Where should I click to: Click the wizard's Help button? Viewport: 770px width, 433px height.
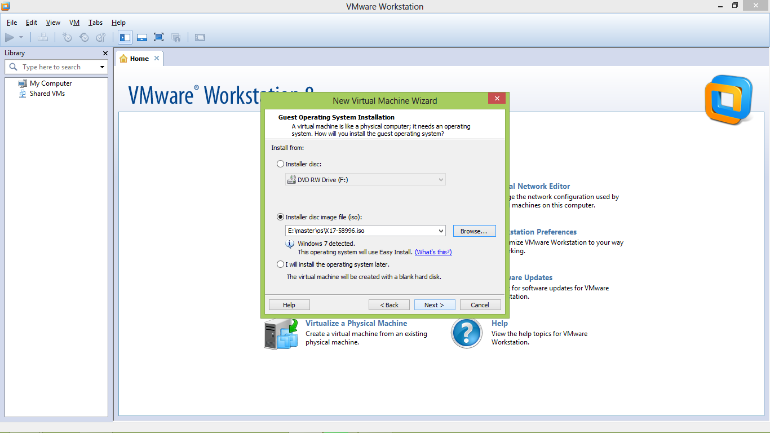(289, 305)
